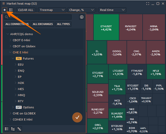
Task: Click the ALL EXCHANGES filter button
Action: click(x=43, y=24)
